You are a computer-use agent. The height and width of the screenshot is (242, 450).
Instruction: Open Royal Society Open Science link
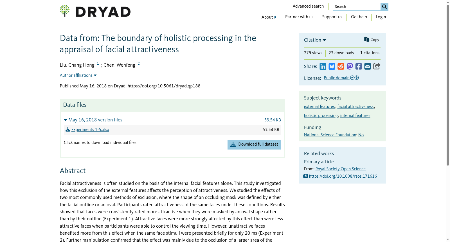[x=341, y=169]
